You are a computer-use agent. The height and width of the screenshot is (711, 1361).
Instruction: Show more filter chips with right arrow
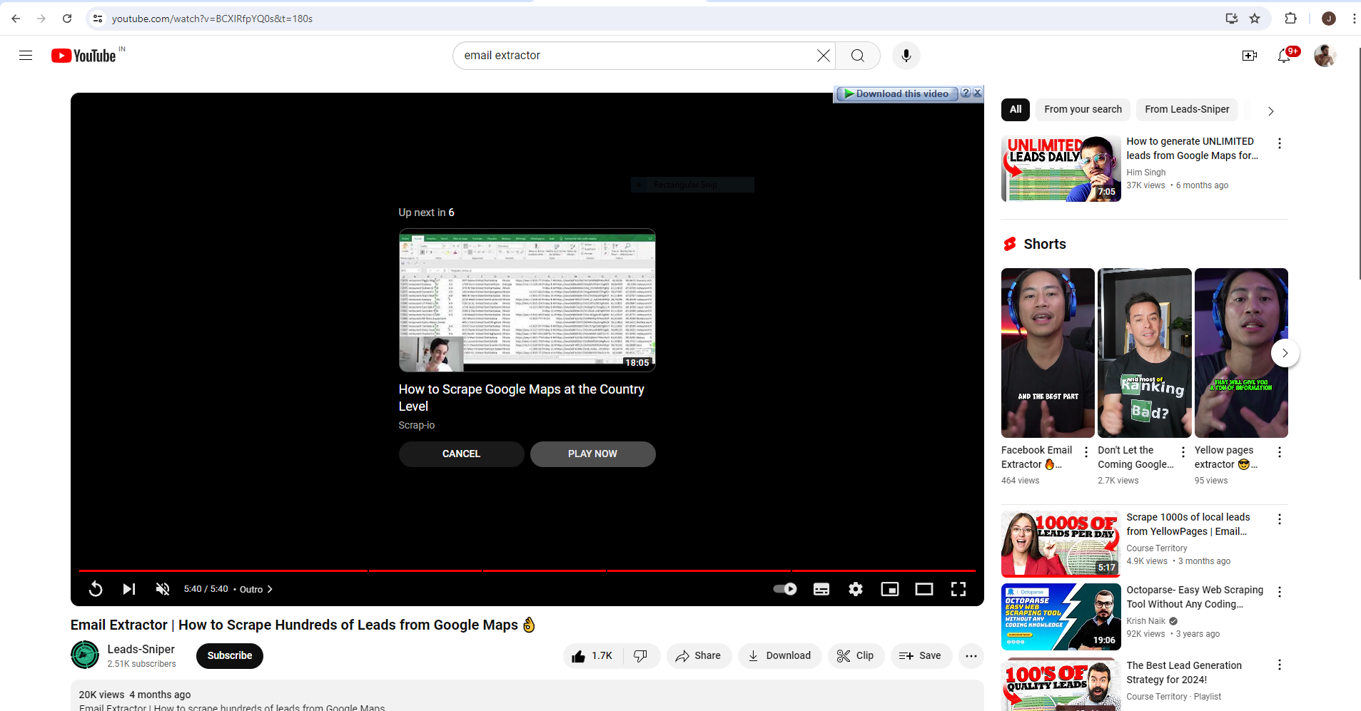click(x=1270, y=111)
